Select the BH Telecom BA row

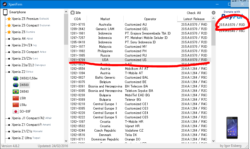(x=140, y=86)
